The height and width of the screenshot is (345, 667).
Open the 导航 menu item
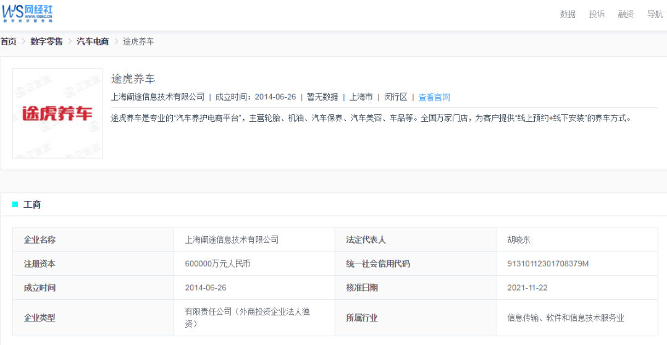[655, 14]
